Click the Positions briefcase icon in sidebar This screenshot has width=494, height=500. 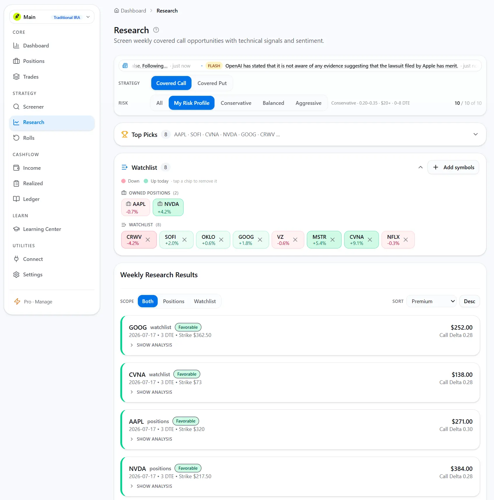pyautogui.click(x=16, y=61)
